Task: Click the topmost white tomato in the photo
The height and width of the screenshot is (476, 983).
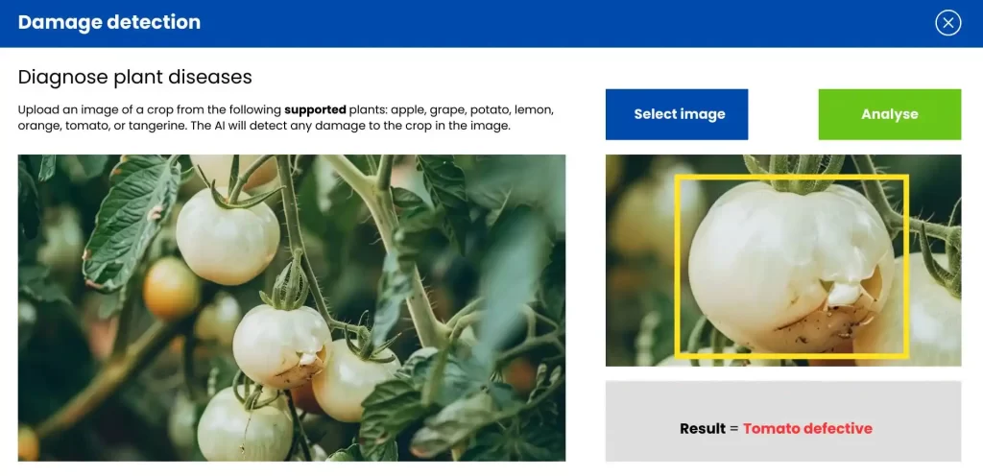Action: tap(228, 235)
